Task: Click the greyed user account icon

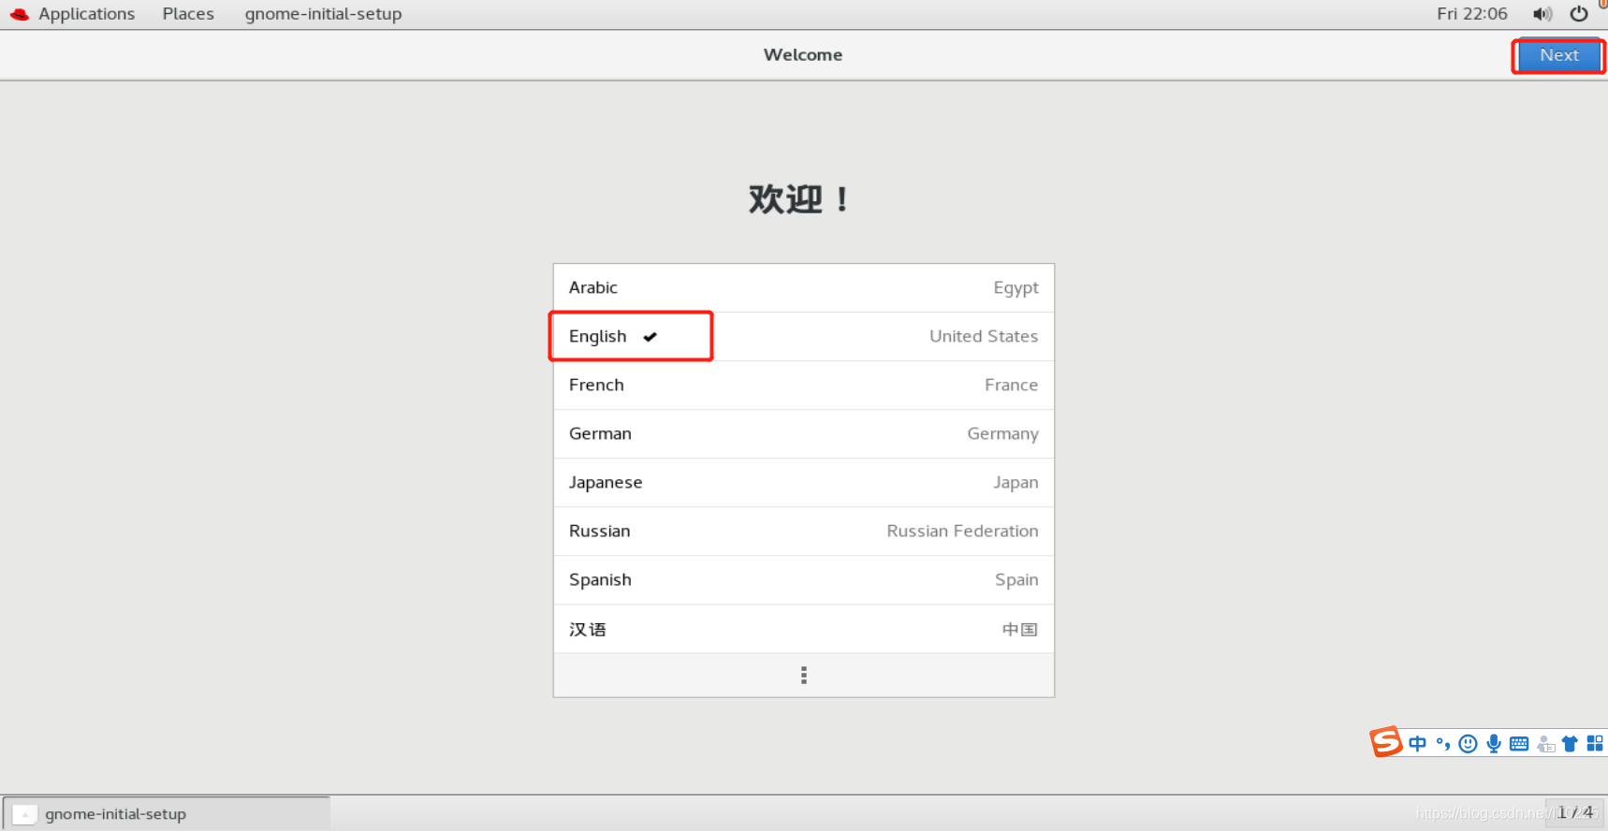Action: (x=1545, y=744)
